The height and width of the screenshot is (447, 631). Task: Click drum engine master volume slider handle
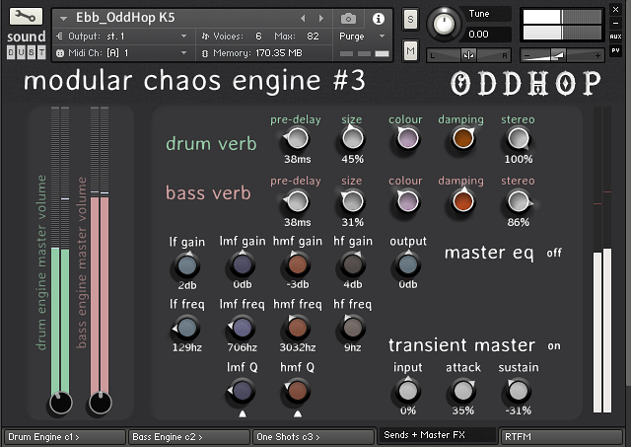61,403
